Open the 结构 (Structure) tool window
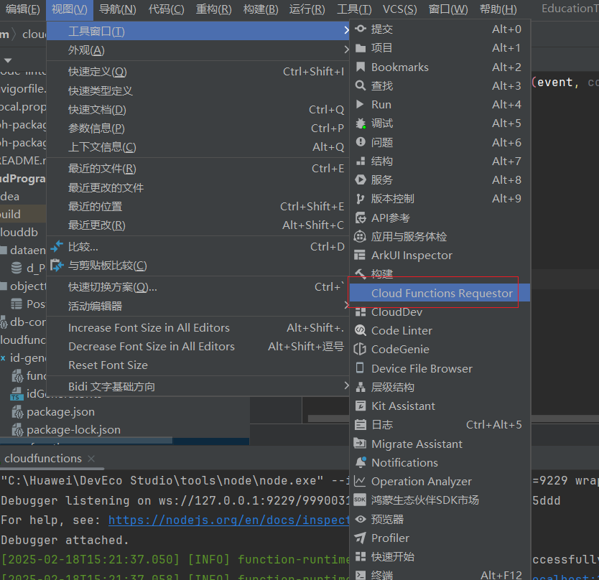The width and height of the screenshot is (599, 580). (440, 161)
